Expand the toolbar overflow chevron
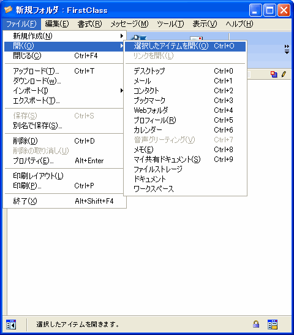This screenshot has height=335, width=294. pos(287,49)
